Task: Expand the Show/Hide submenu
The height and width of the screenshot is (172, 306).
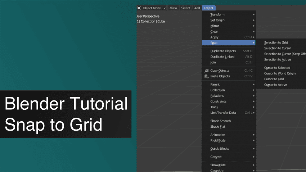Action: 229,165
